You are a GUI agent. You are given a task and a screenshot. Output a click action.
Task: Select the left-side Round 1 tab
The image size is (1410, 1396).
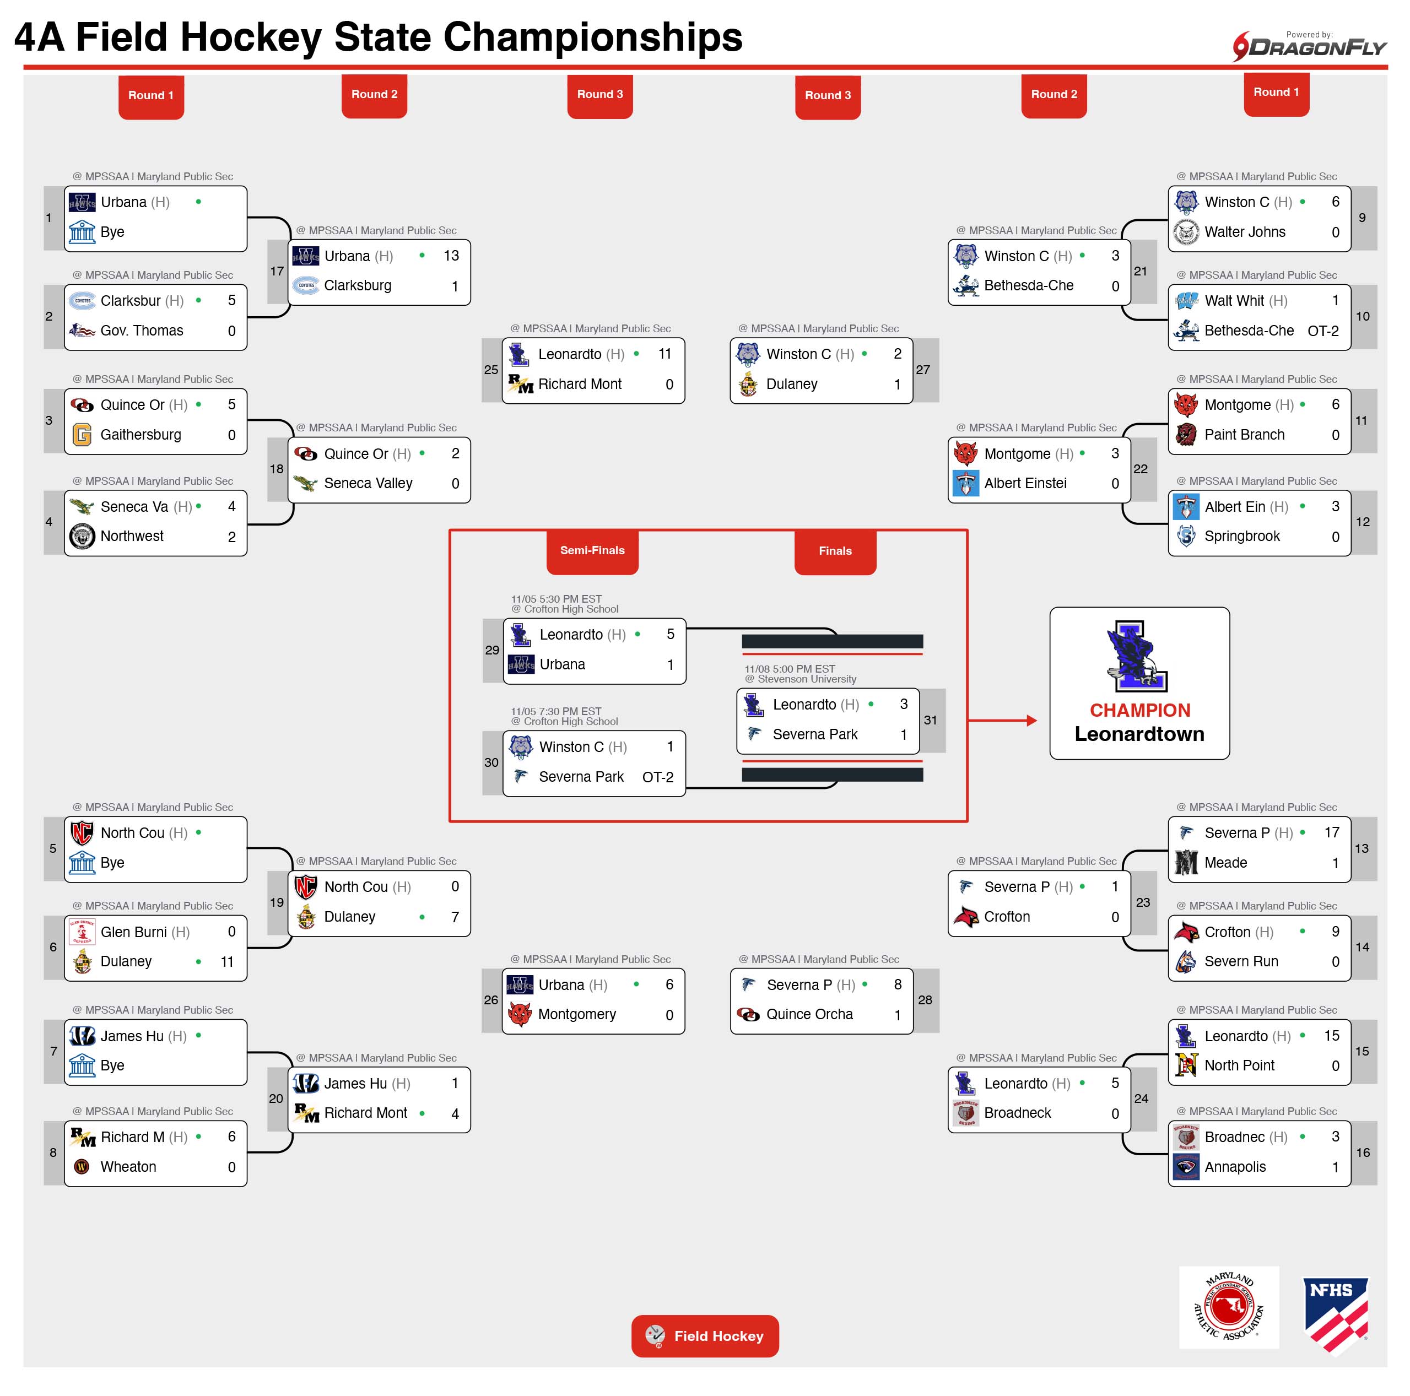point(151,96)
